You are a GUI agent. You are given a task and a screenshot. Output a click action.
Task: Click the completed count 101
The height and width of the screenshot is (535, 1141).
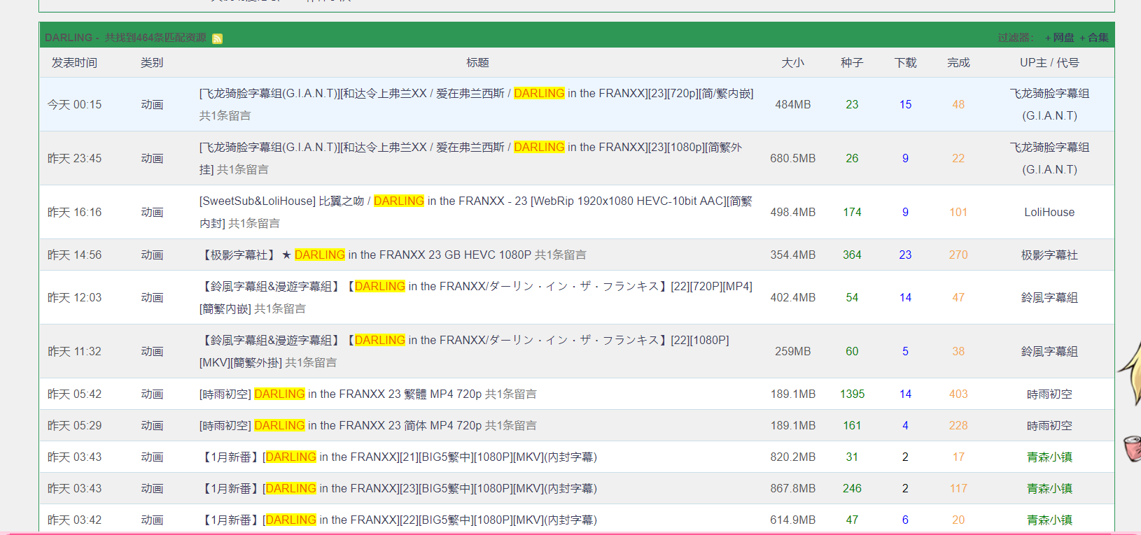tap(958, 213)
